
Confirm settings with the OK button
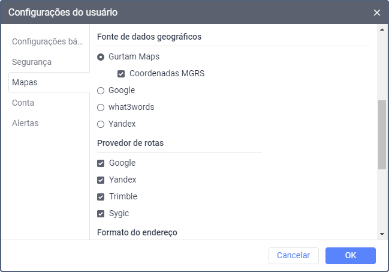coord(351,256)
